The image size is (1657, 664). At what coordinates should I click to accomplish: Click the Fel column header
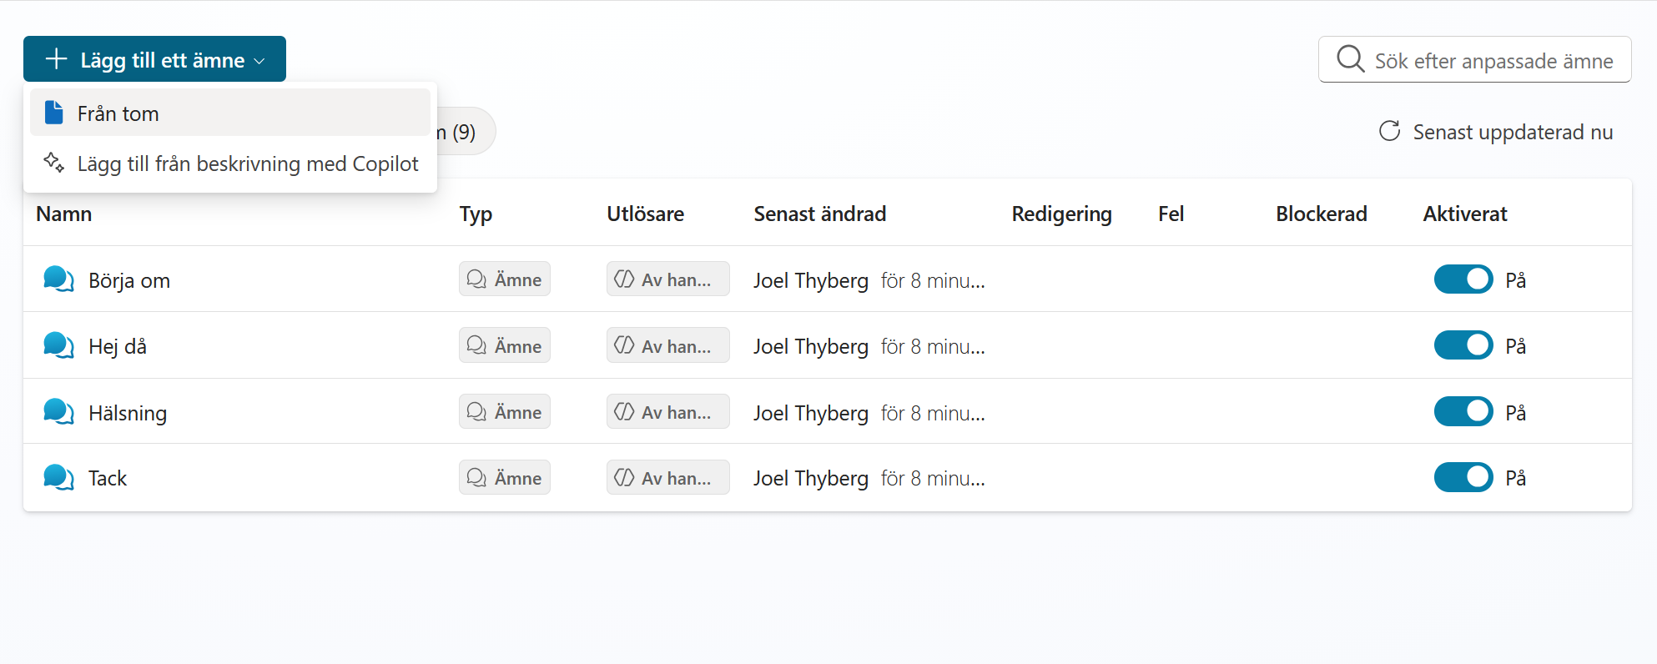1171,214
